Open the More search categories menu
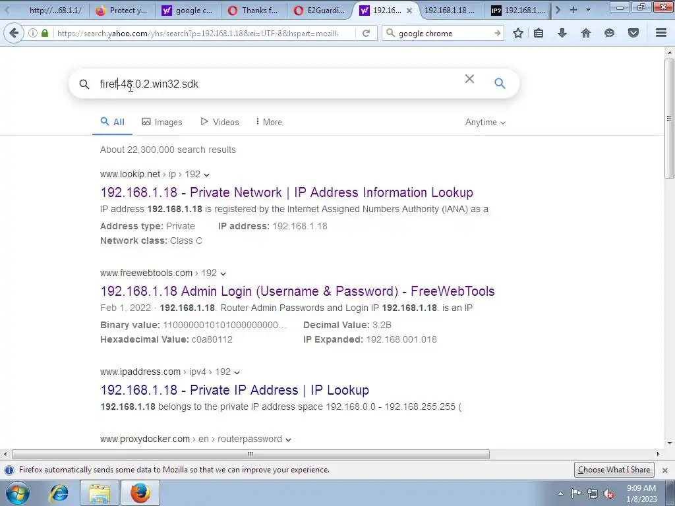Screen dimensions: 675x506 [269, 122]
